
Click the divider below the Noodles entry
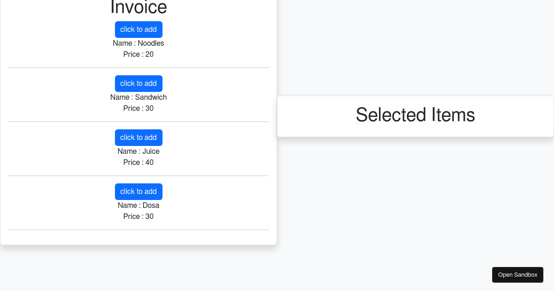[x=138, y=67]
